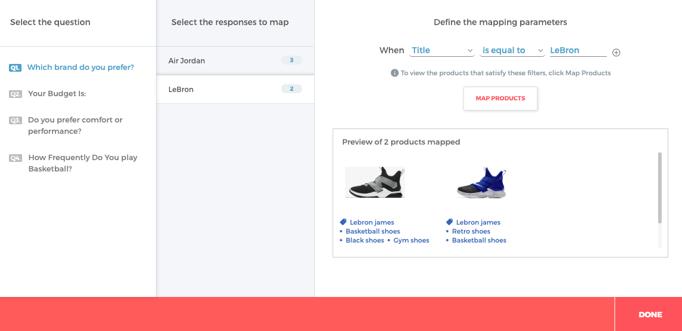Select question 'Your Budget Is:'

pyautogui.click(x=57, y=94)
